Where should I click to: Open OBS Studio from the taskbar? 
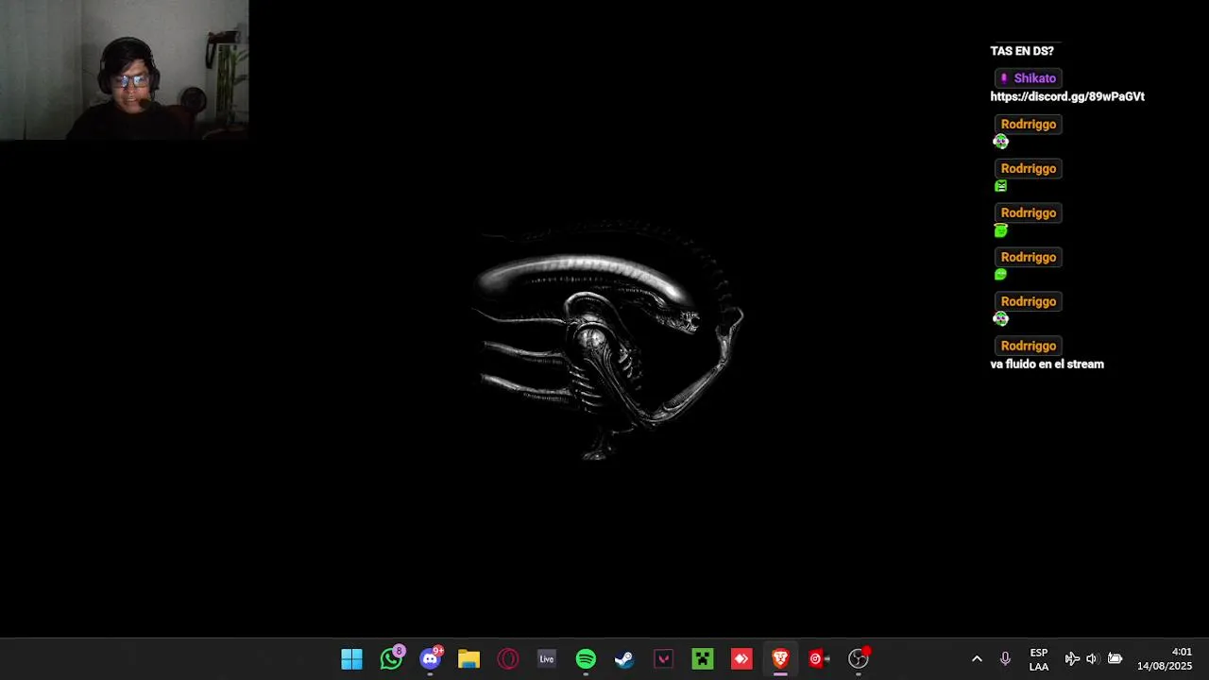click(x=859, y=658)
